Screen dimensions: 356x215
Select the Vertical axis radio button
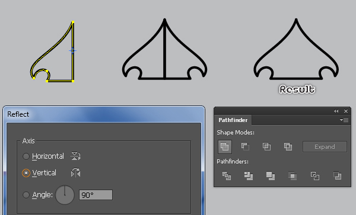[26, 173]
